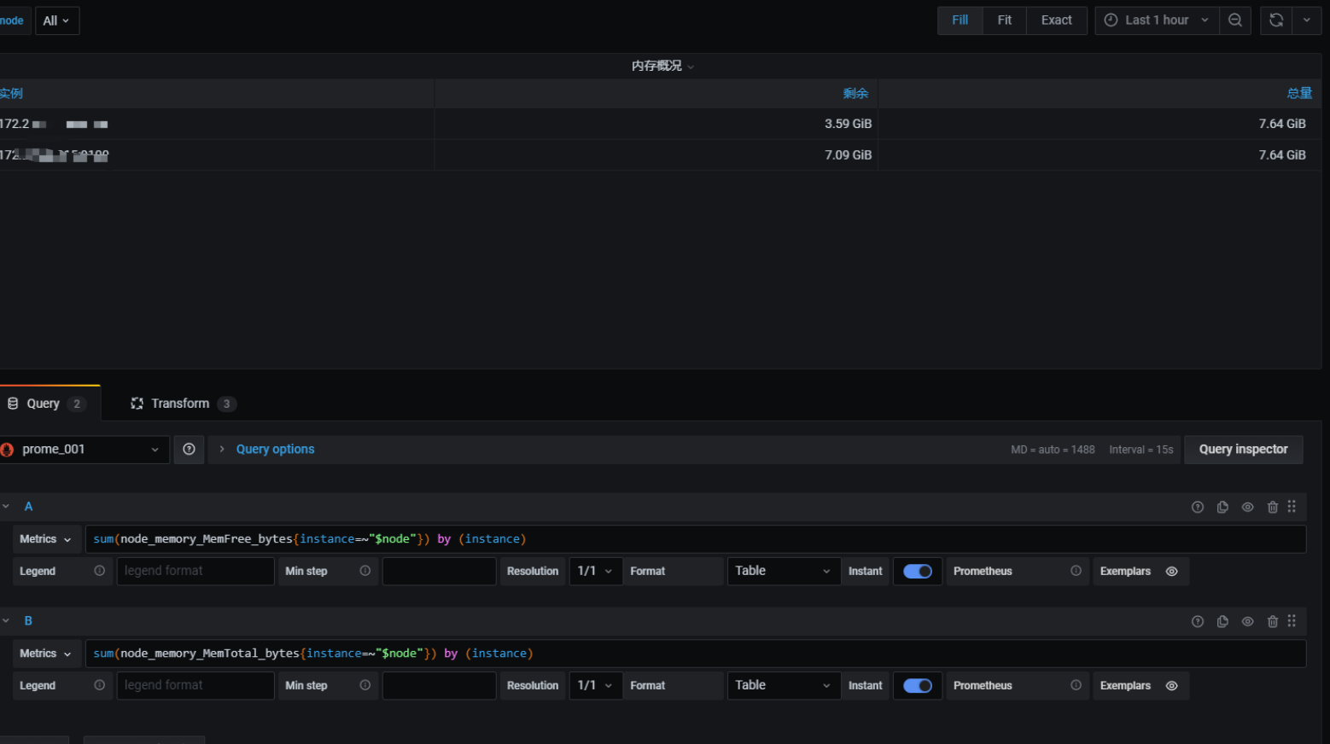Toggle the Exemplars eye in query A
Image resolution: width=1330 pixels, height=744 pixels.
coord(1172,572)
